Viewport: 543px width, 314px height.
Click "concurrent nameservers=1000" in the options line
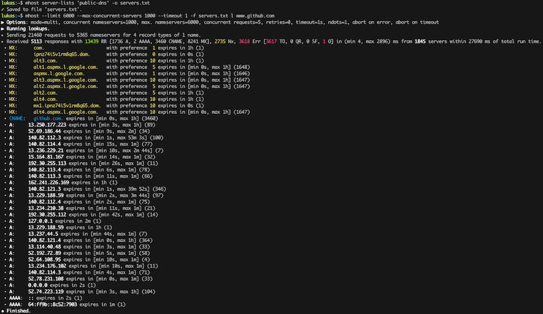[100, 22]
